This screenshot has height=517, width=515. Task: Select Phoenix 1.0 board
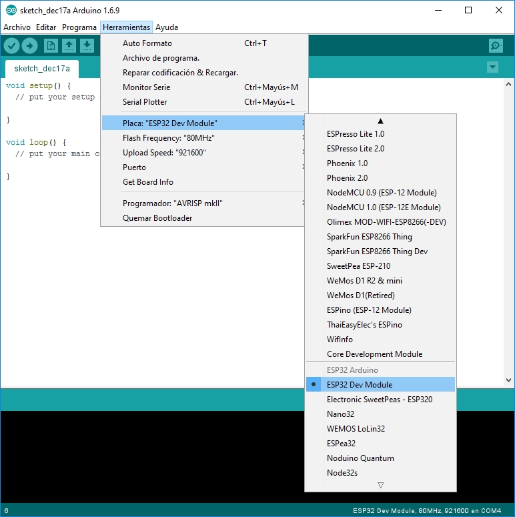click(x=380, y=163)
